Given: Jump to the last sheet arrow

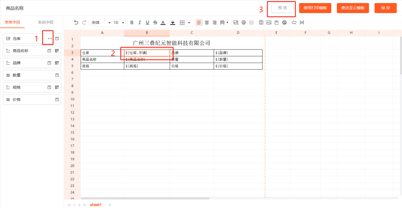Looking at the screenshot, I should 84,205.
